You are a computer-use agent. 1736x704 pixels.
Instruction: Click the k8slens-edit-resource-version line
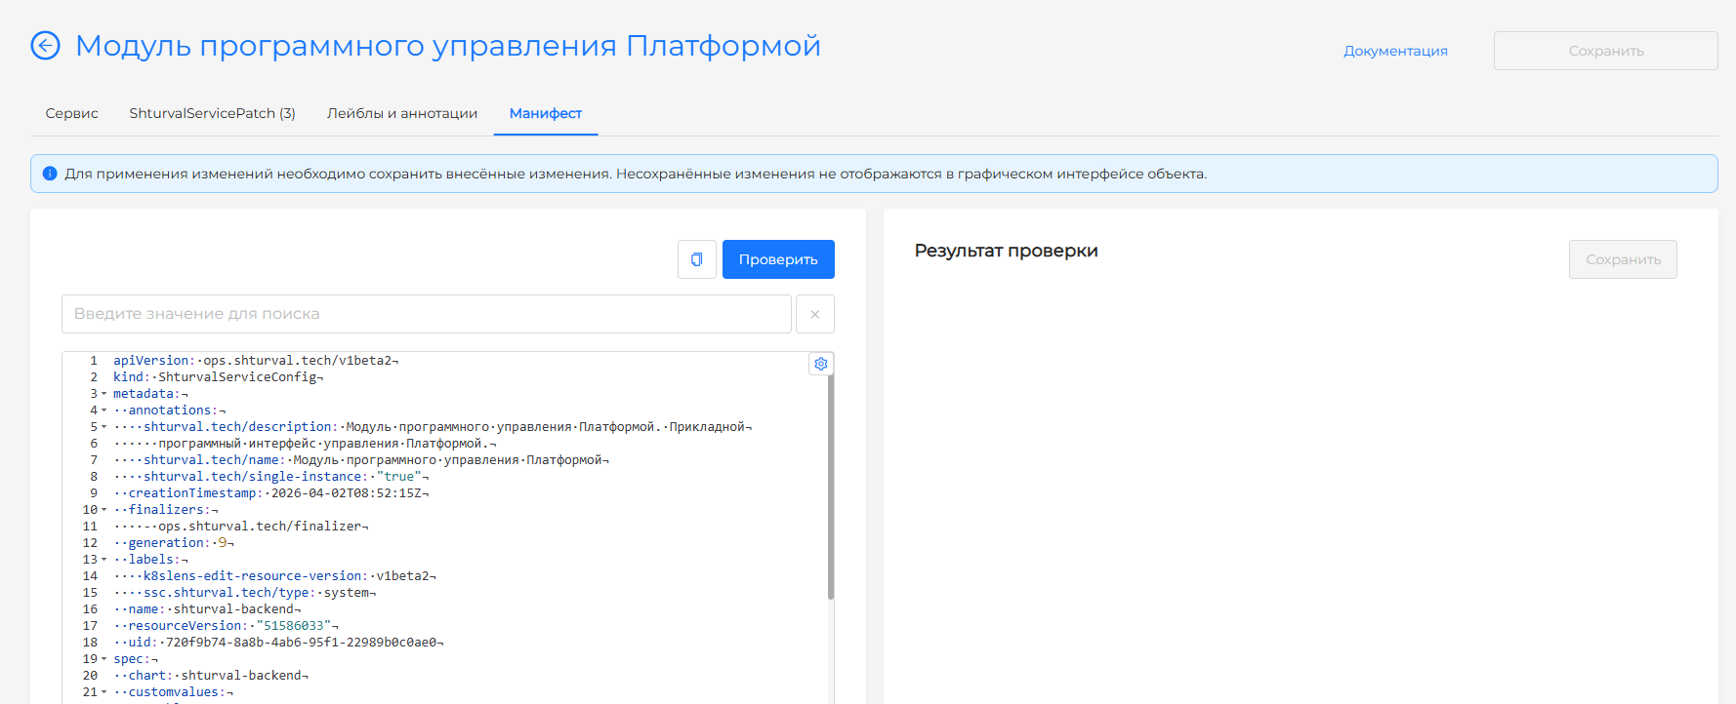274,576
